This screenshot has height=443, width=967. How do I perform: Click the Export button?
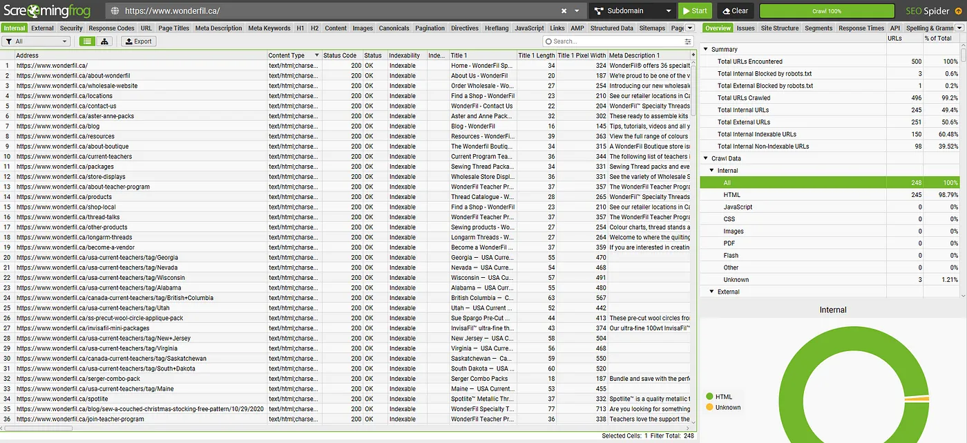pyautogui.click(x=137, y=41)
